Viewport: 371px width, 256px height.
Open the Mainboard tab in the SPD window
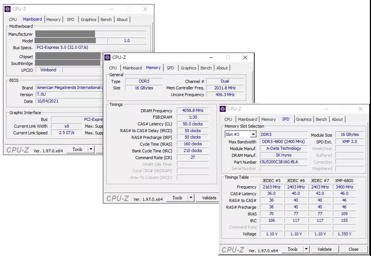point(247,119)
